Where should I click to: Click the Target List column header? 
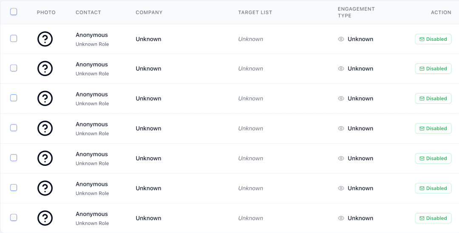tap(255, 12)
